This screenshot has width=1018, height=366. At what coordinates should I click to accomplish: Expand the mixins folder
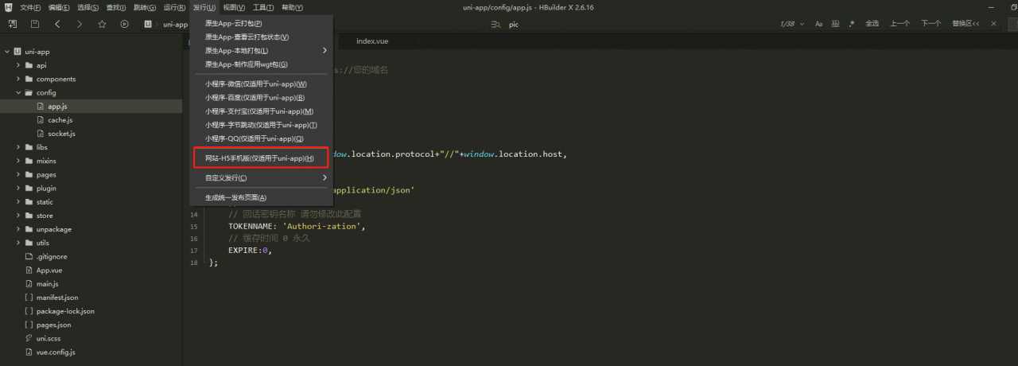18,161
